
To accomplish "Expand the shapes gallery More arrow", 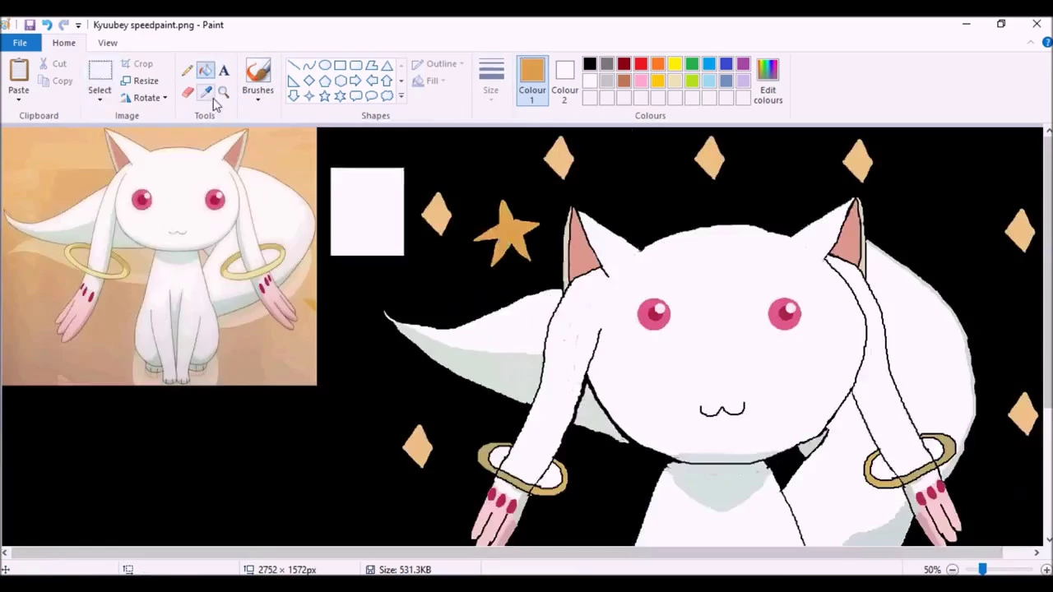I will coord(401,96).
